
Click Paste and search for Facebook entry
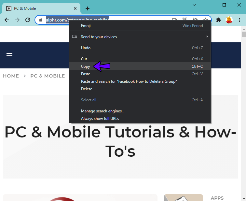(140, 81)
